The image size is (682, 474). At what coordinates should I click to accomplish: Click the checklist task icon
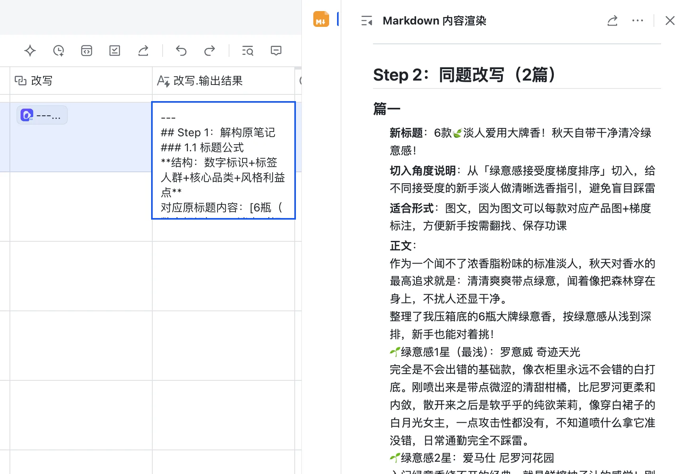pos(115,51)
